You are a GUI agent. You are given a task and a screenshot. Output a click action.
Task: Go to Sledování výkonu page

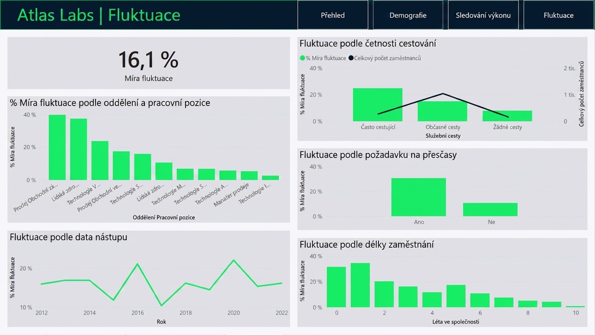(483, 15)
